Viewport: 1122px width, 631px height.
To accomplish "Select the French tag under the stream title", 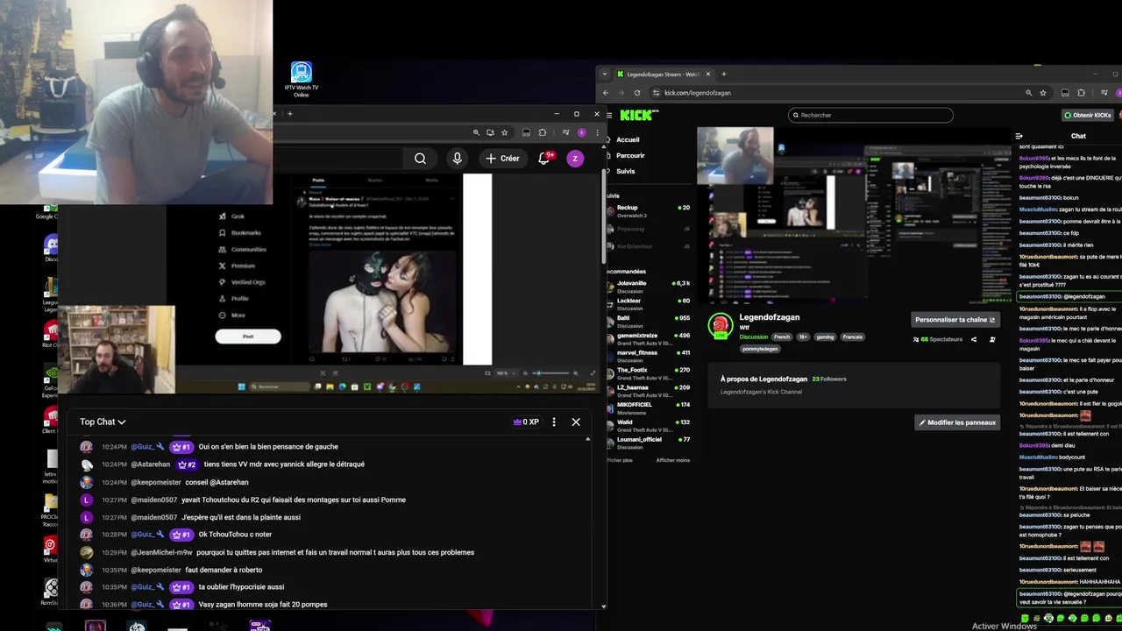I will pos(782,337).
